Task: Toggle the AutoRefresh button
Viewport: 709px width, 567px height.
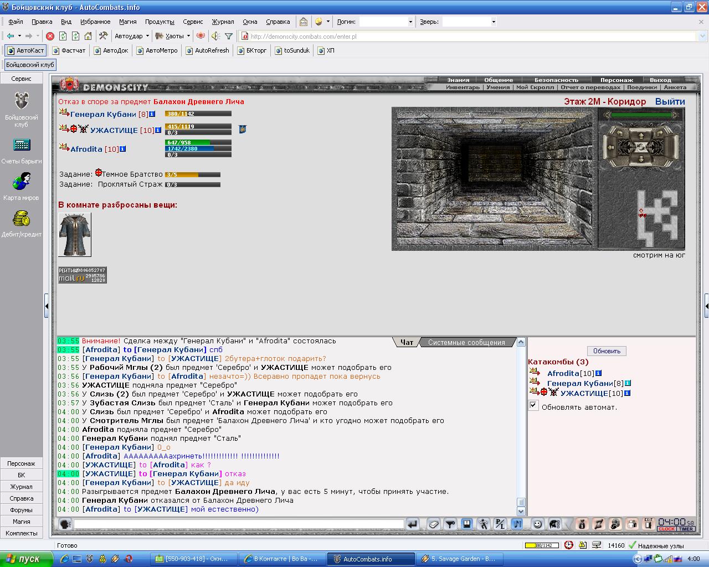Action: 207,50
